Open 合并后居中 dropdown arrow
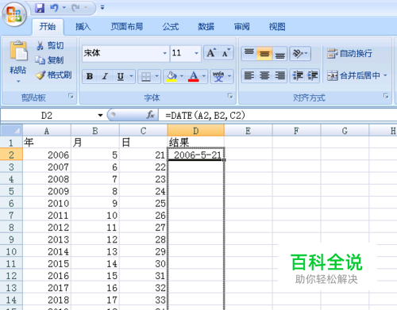 (x=385, y=75)
